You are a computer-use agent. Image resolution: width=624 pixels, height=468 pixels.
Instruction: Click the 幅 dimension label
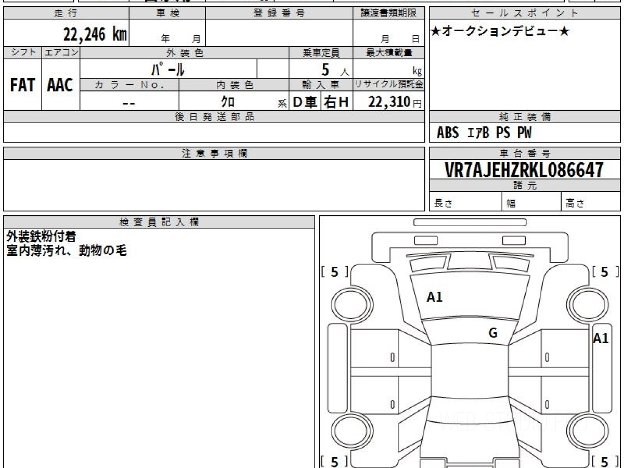(x=512, y=204)
